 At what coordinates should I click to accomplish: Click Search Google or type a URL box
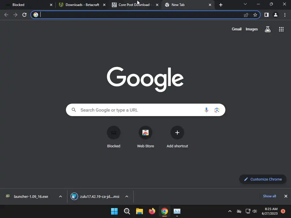click(x=145, y=110)
